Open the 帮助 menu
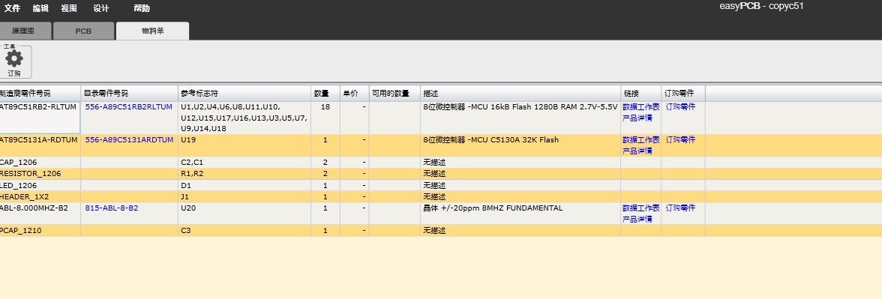The height and width of the screenshot is (299, 882). (x=142, y=8)
